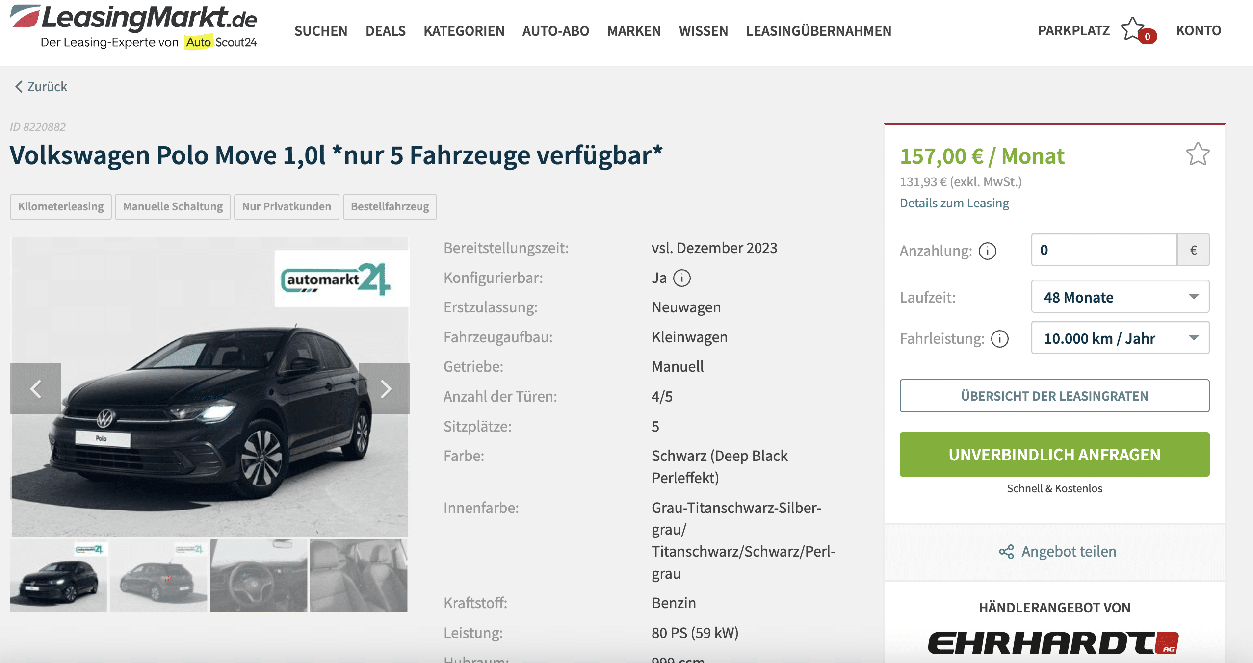Click the Benzin fuel value

674,603
